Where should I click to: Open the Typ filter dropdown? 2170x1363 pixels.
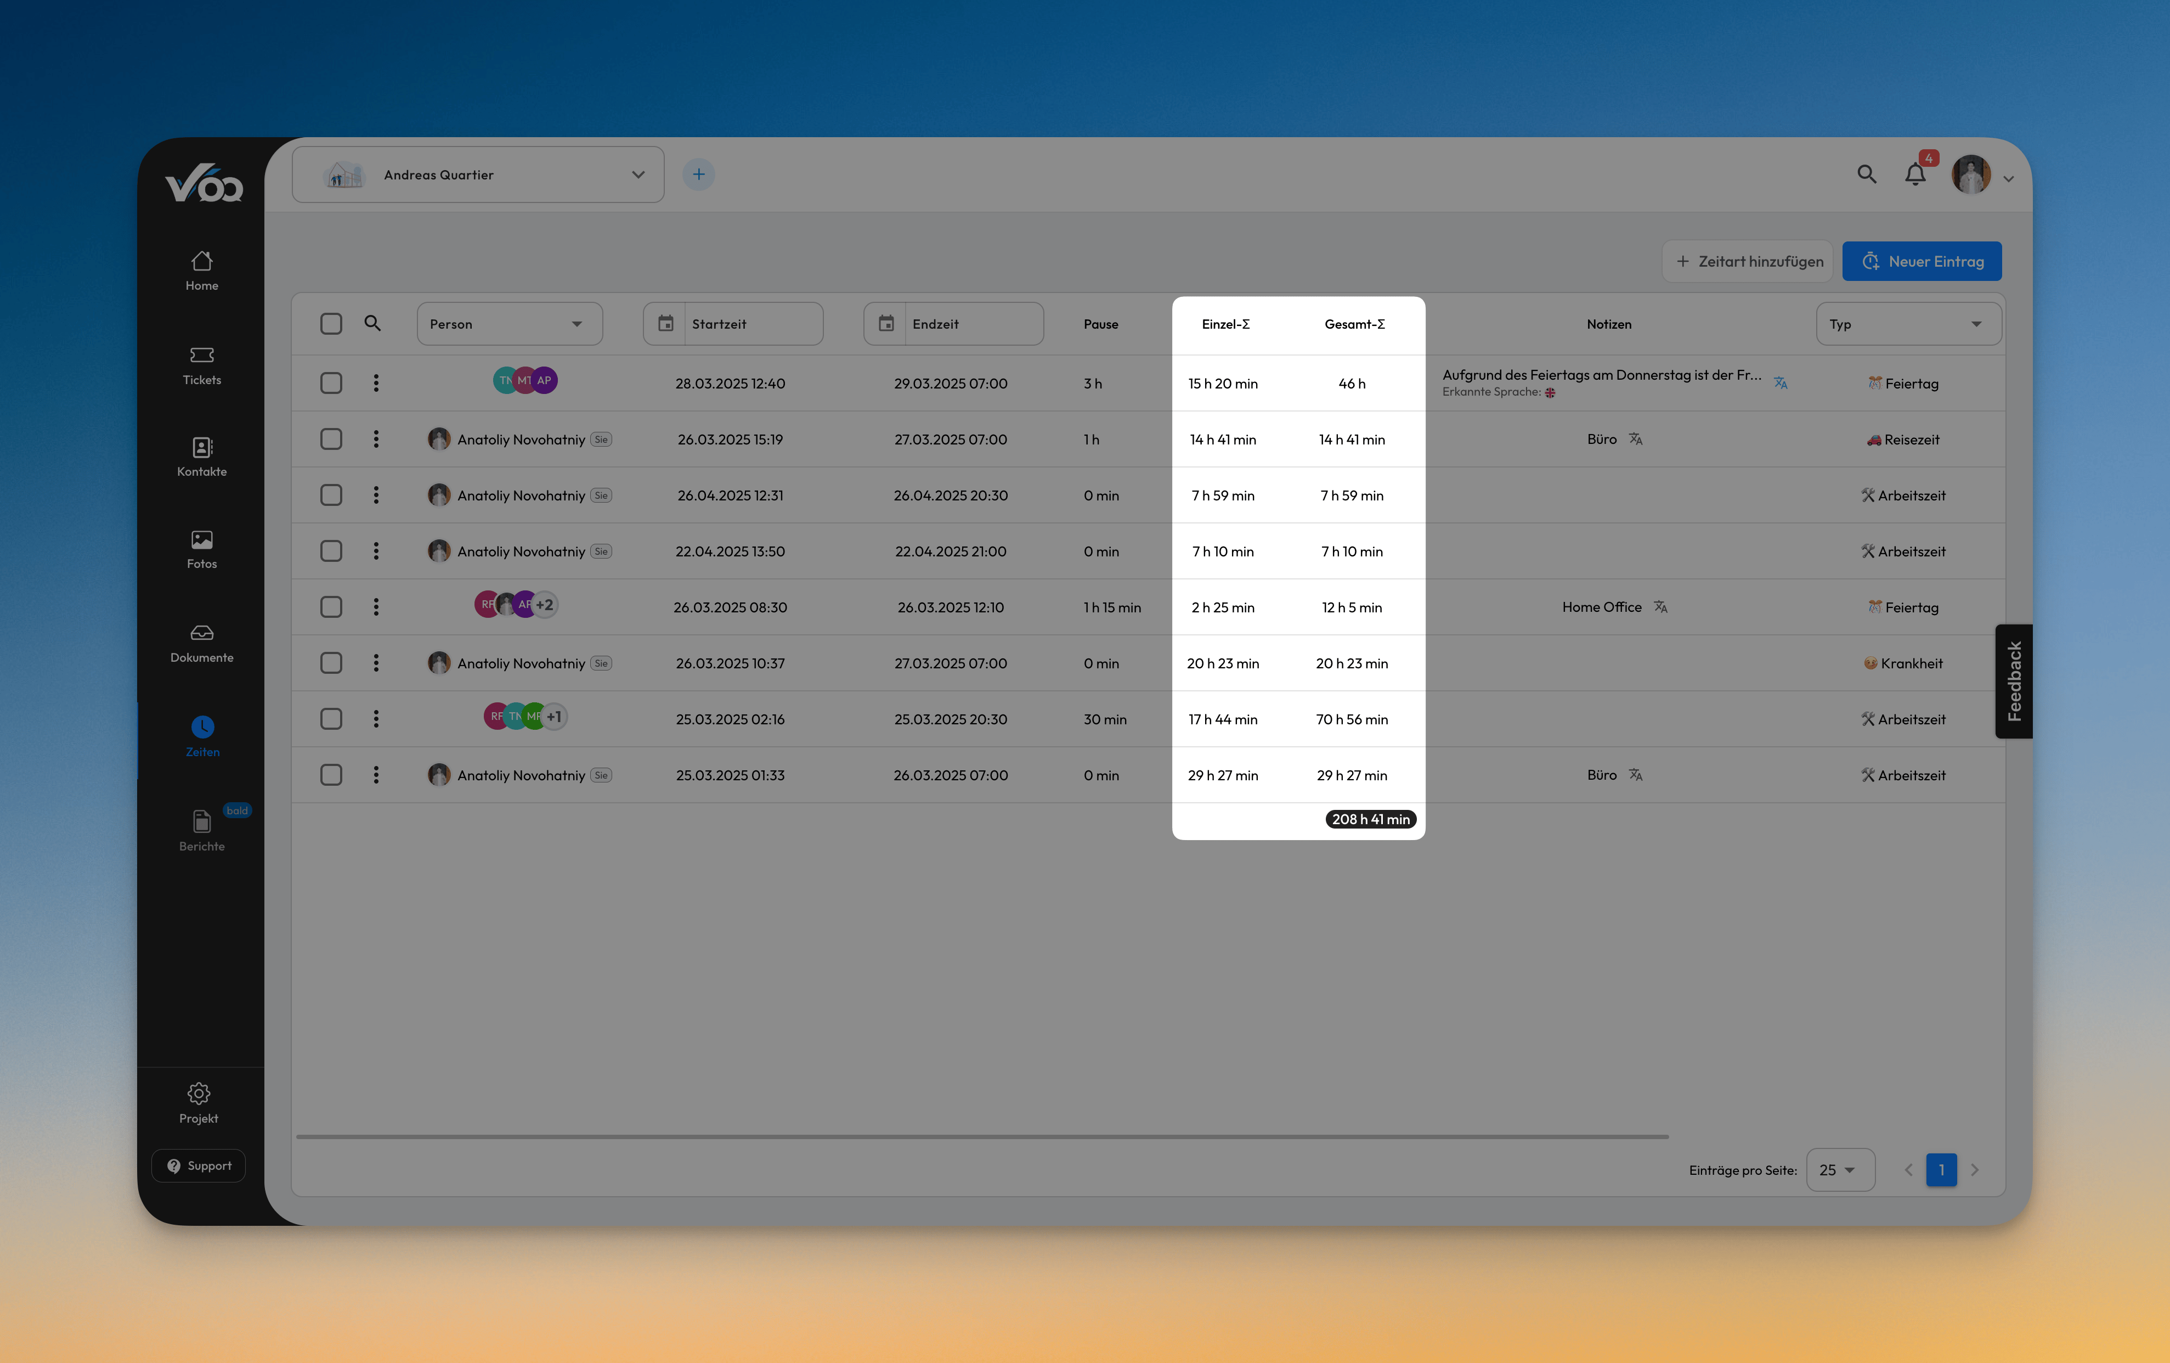point(1908,324)
